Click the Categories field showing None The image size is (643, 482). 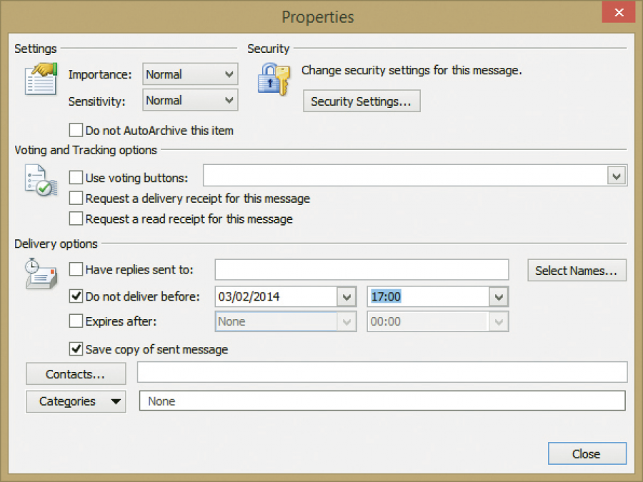(382, 401)
